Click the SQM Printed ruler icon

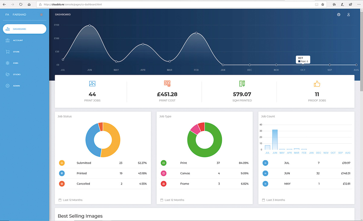point(242,84)
